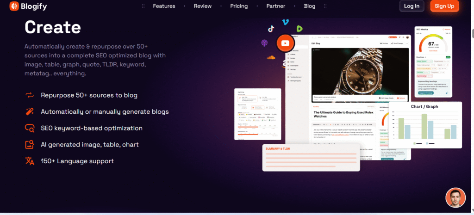Click the green Rumble play icon
The width and height of the screenshot is (474, 215).
coord(299,29)
